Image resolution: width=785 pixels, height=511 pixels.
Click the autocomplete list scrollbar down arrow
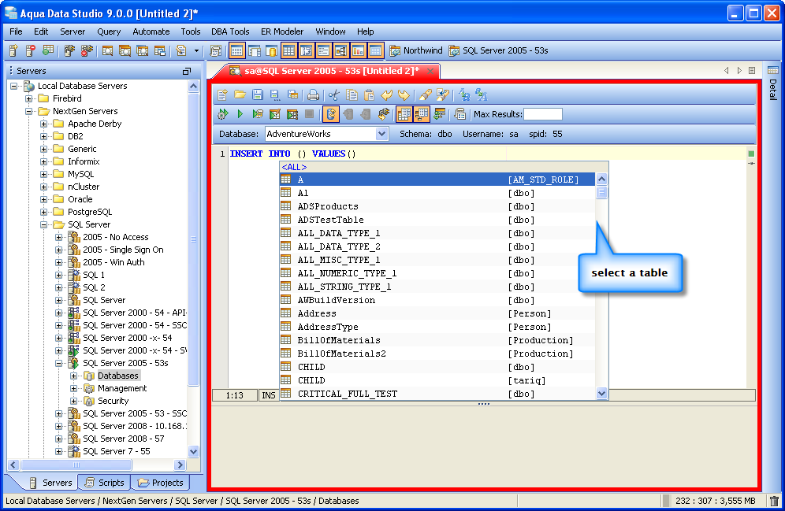tap(601, 393)
